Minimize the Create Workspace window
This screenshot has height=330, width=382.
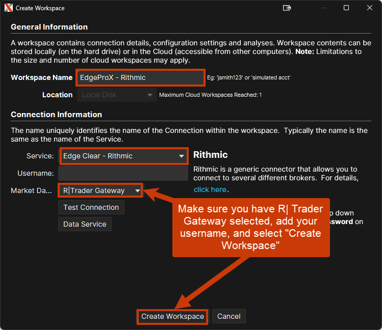pos(324,8)
